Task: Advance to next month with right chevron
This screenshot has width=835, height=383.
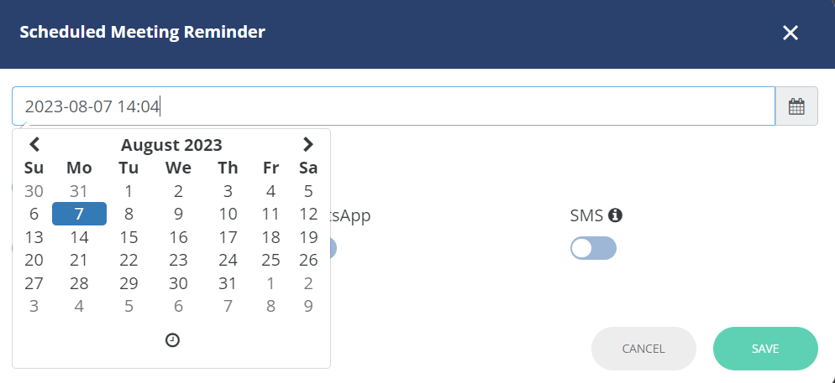Action: click(307, 144)
